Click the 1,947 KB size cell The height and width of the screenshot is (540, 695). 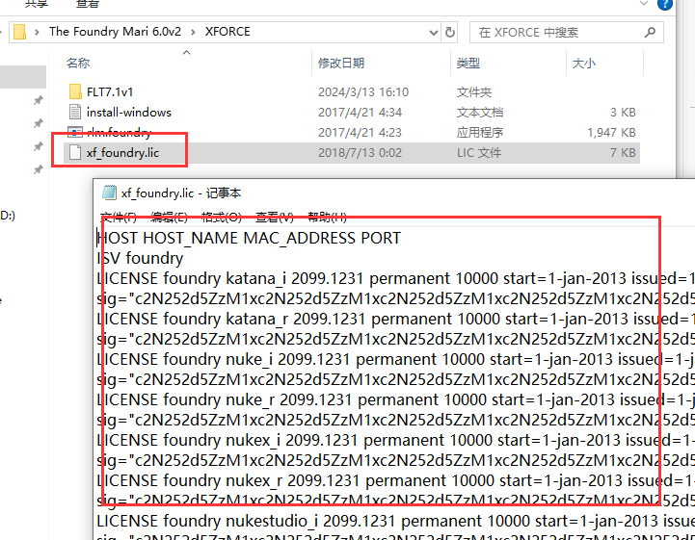pos(611,132)
